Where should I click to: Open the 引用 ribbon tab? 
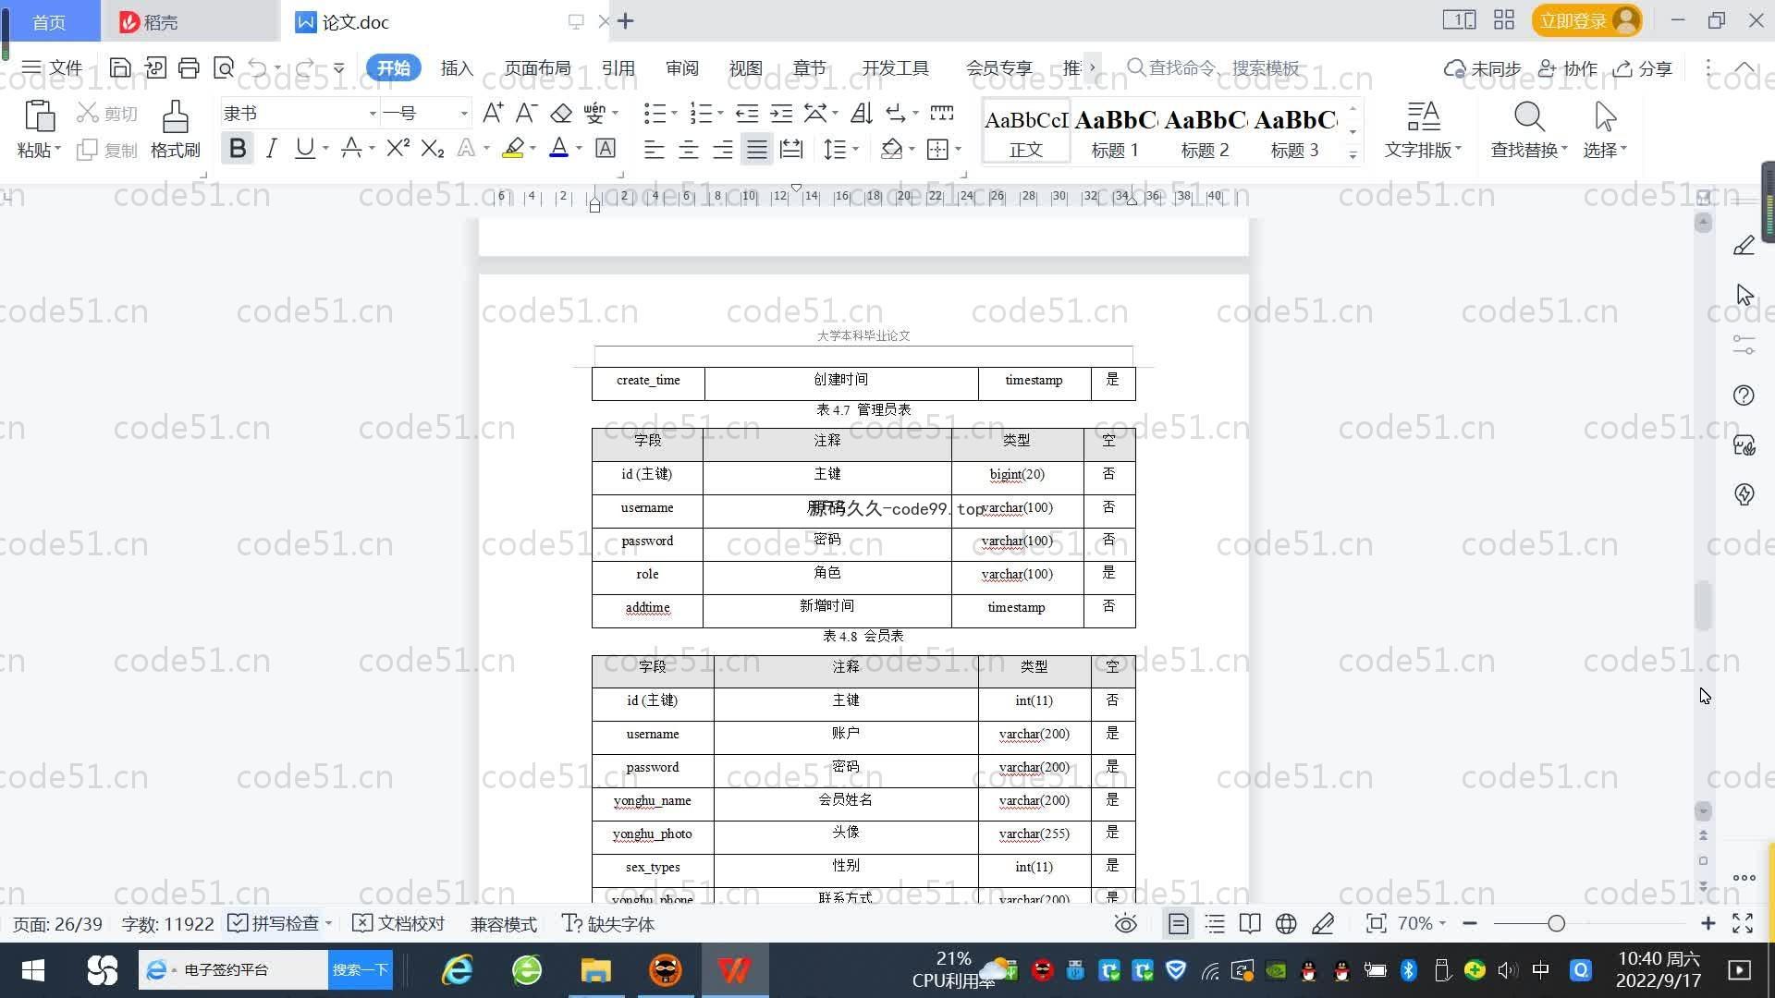618,67
